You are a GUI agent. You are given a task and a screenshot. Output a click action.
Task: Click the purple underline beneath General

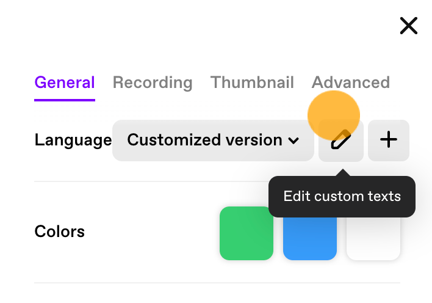point(65,100)
